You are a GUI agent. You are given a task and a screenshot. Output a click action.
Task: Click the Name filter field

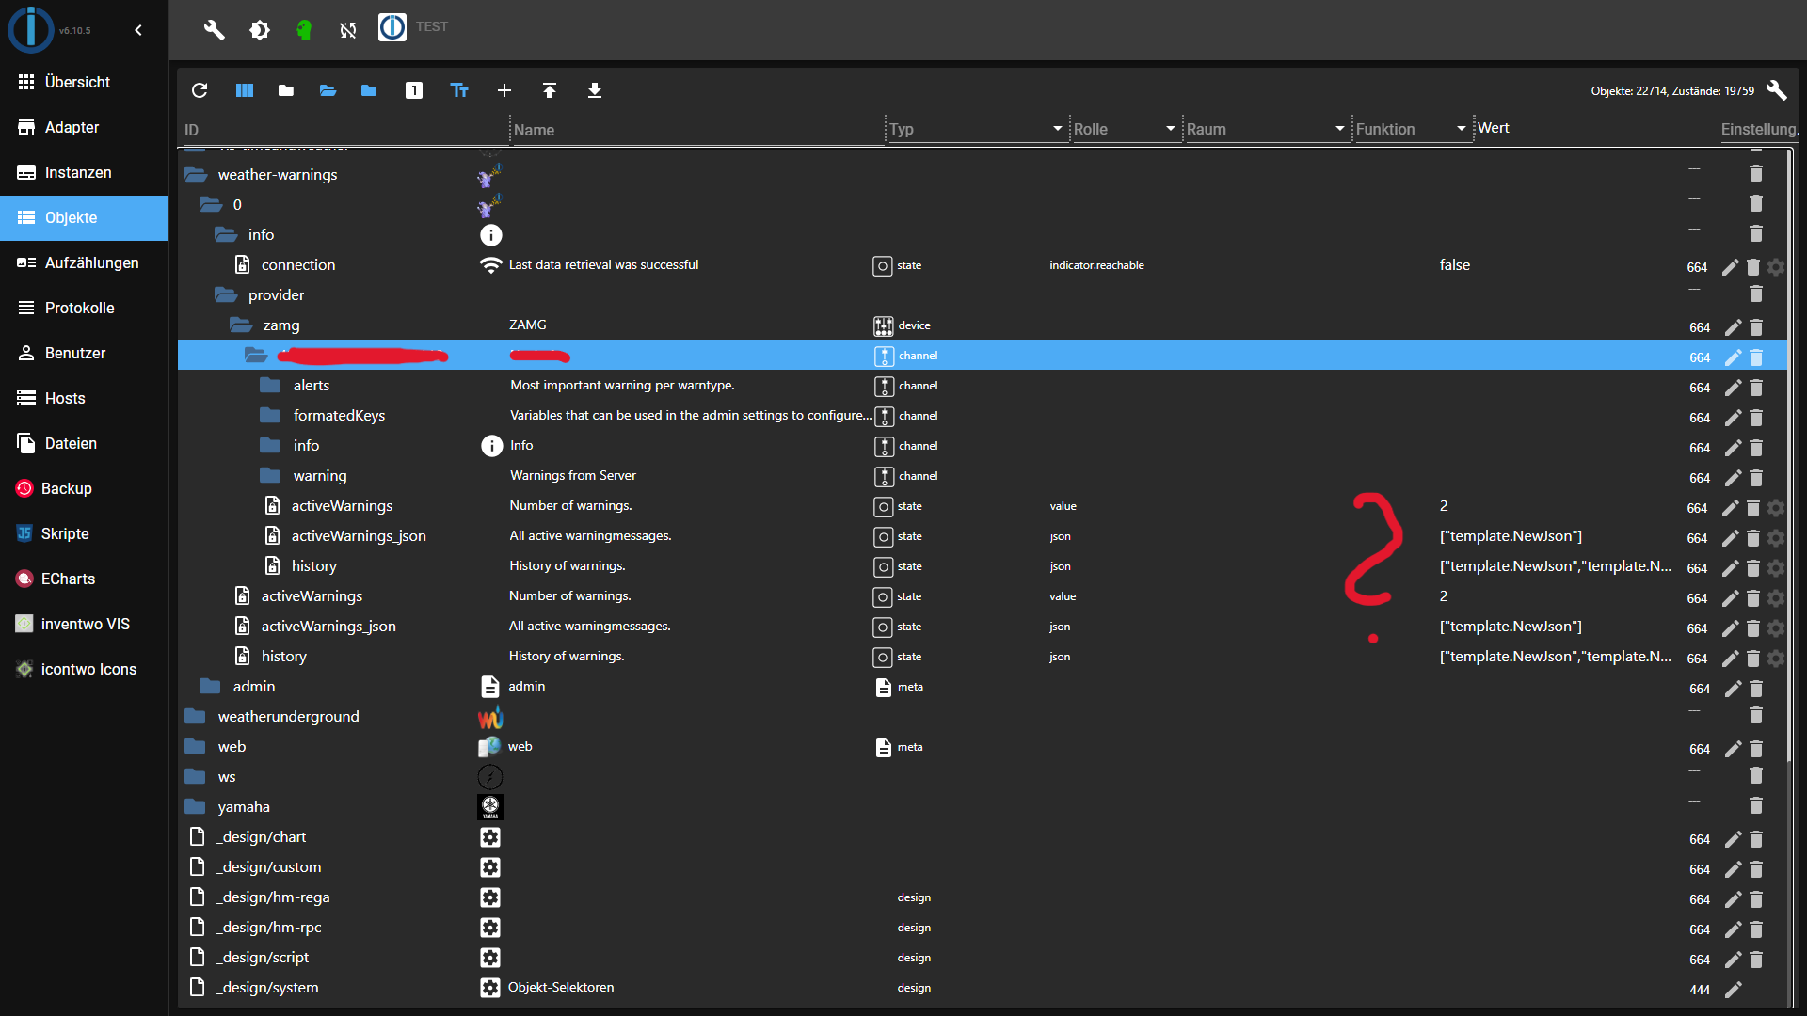coord(696,130)
